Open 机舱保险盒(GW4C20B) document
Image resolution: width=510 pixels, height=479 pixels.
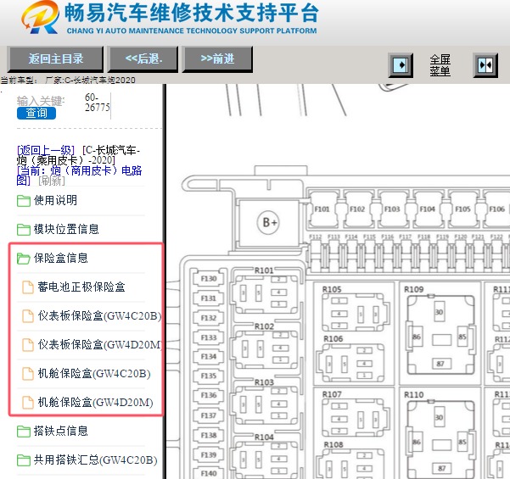[x=94, y=374]
